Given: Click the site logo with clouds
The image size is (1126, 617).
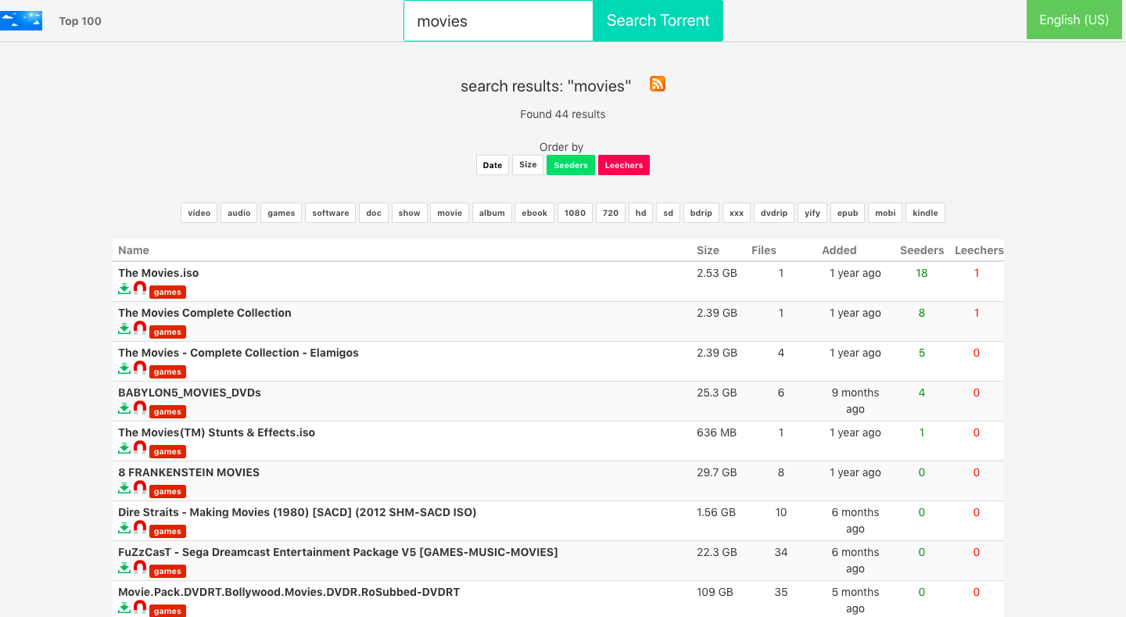Looking at the screenshot, I should click(x=21, y=21).
